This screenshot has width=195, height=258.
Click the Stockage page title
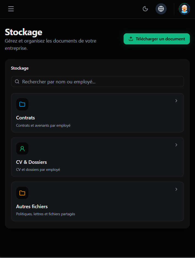point(23,32)
